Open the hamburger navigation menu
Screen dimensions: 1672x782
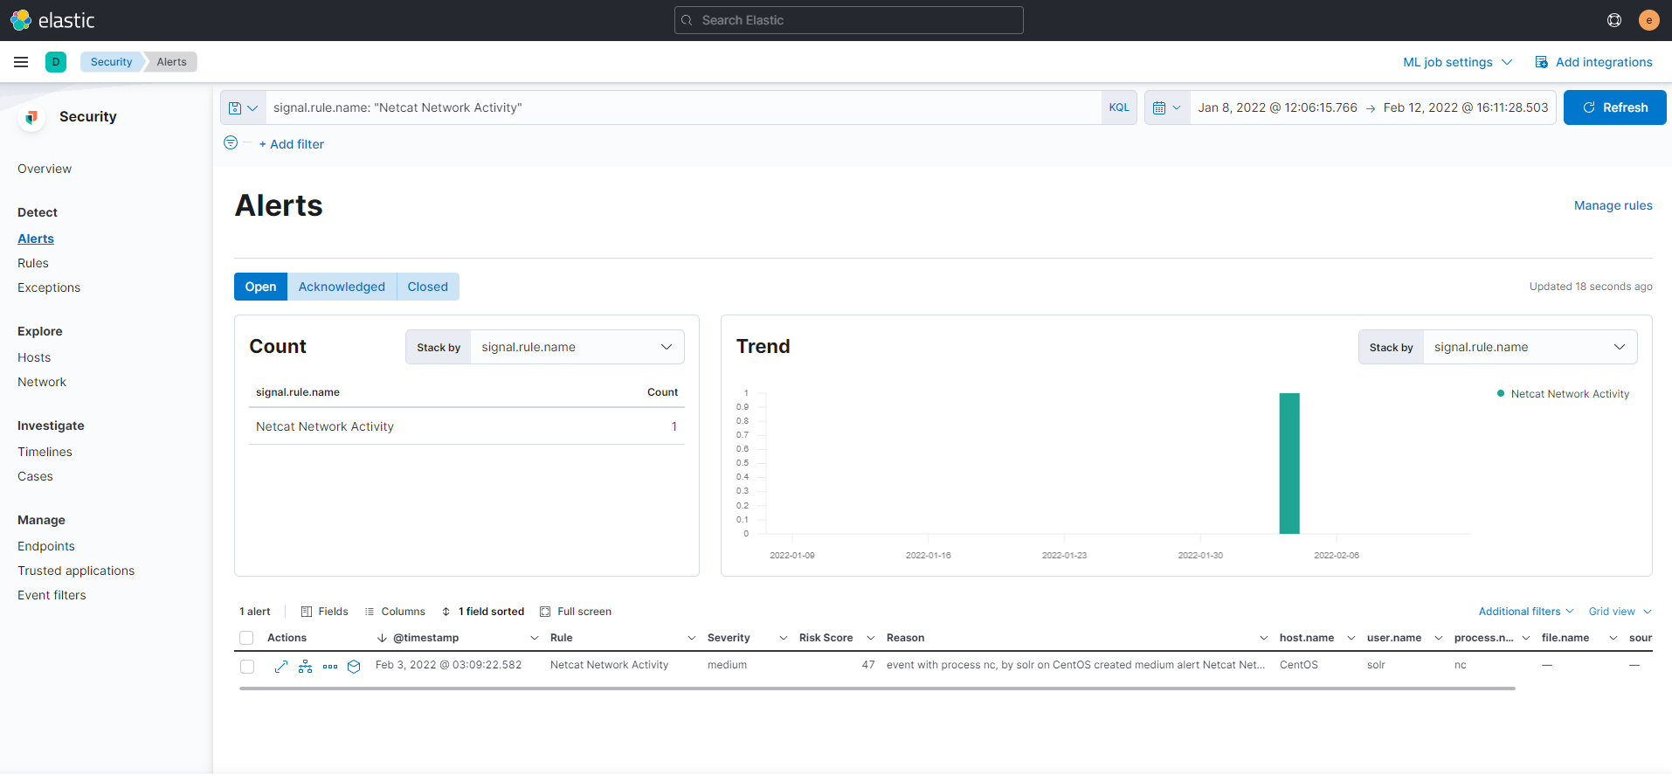(21, 62)
